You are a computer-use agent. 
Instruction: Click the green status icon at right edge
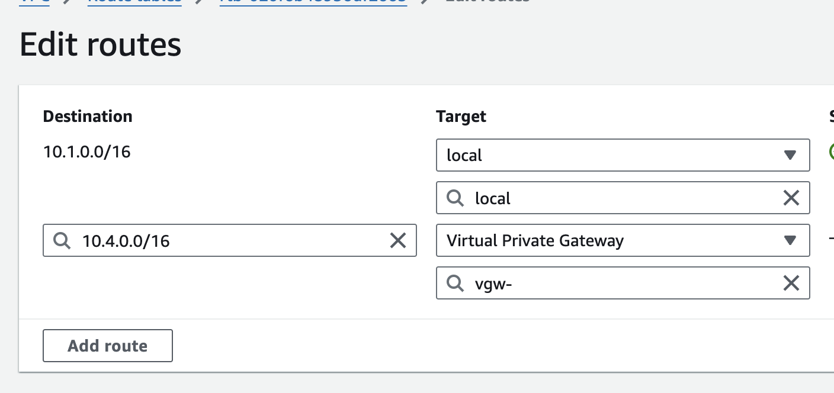pyautogui.click(x=831, y=152)
